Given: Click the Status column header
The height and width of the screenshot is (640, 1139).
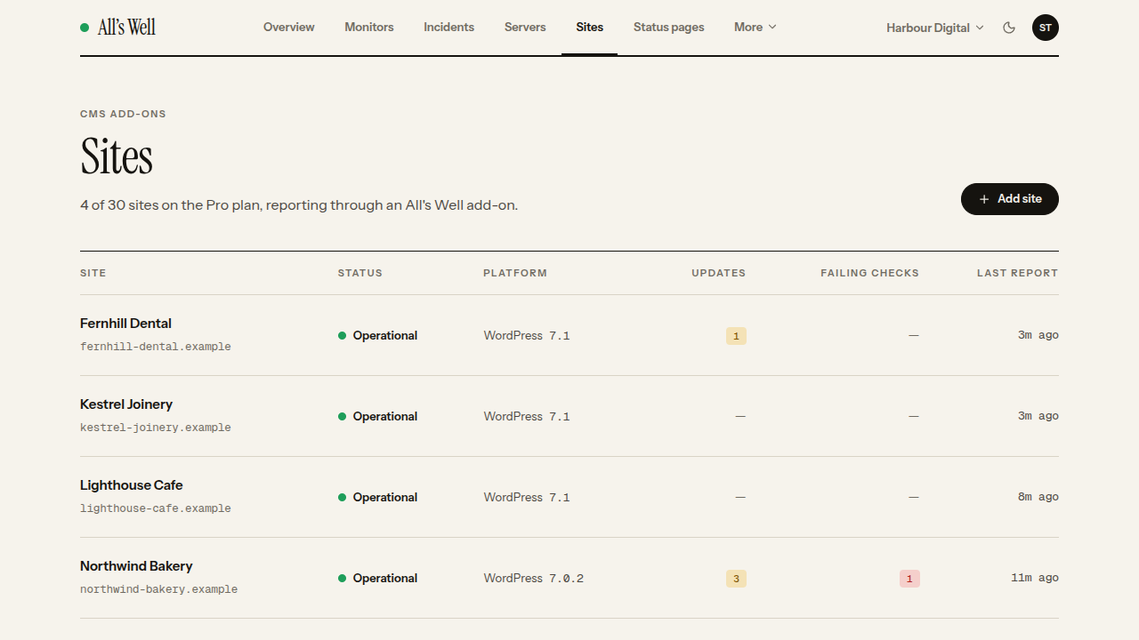Looking at the screenshot, I should (360, 273).
